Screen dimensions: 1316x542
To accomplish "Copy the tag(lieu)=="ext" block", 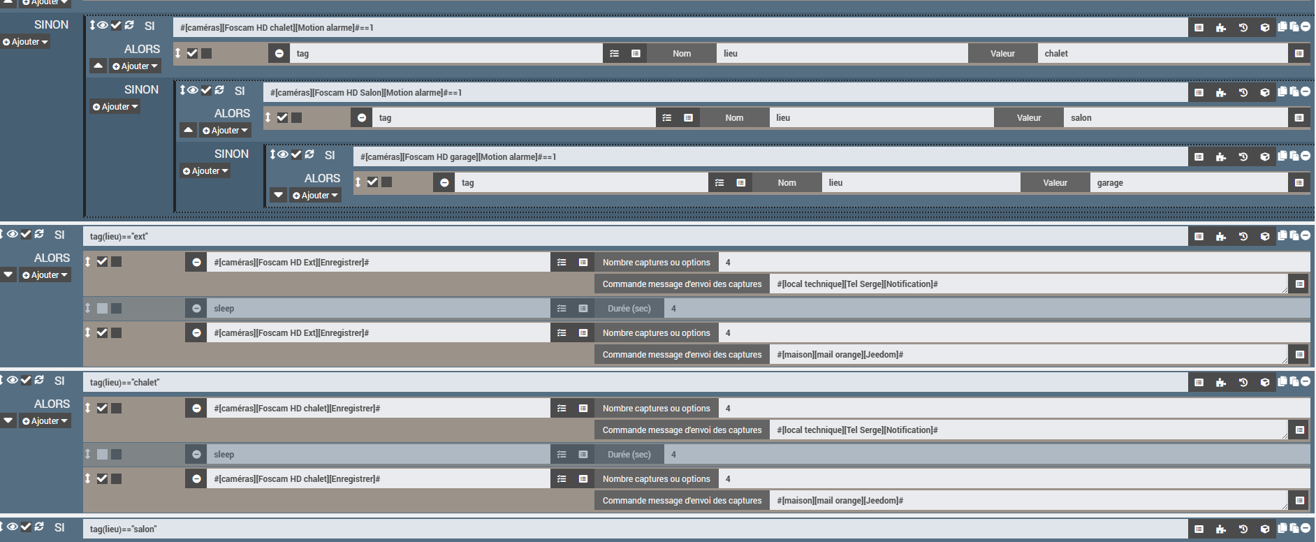I will coord(1282,236).
